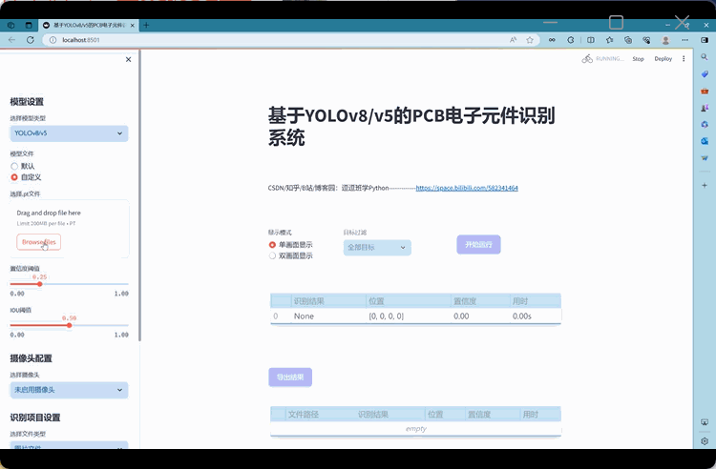Image resolution: width=716 pixels, height=469 pixels.
Task: Toggle the Edge sidebar button
Action: coord(705,40)
